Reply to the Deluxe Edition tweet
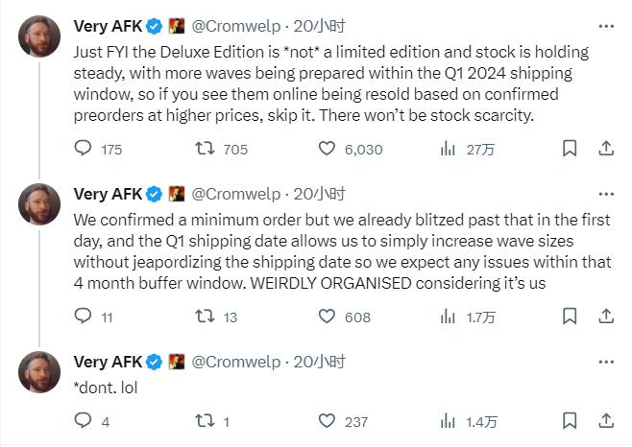 pos(84,149)
